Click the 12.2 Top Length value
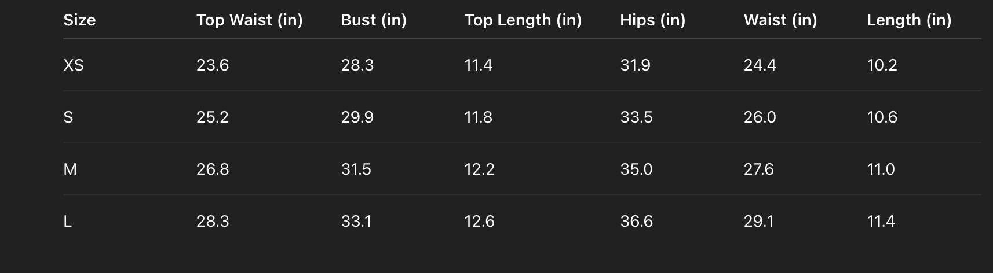The height and width of the screenshot is (273, 993). [479, 169]
